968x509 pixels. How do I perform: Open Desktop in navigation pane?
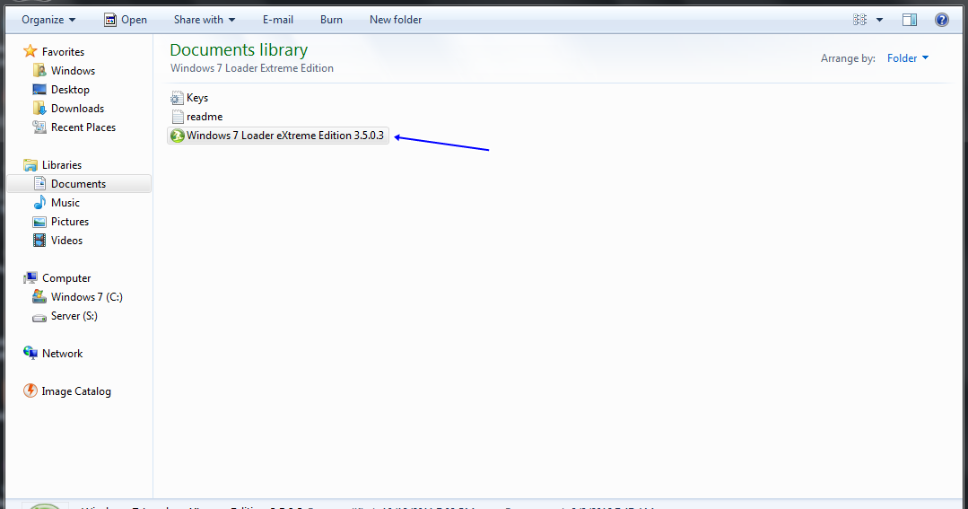(x=70, y=90)
